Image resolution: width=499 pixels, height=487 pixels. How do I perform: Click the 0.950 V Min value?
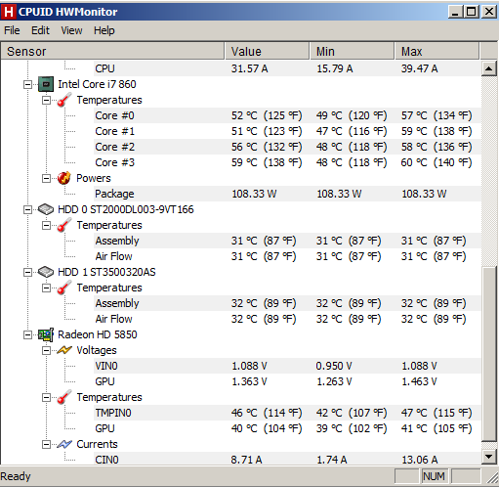[x=334, y=366]
